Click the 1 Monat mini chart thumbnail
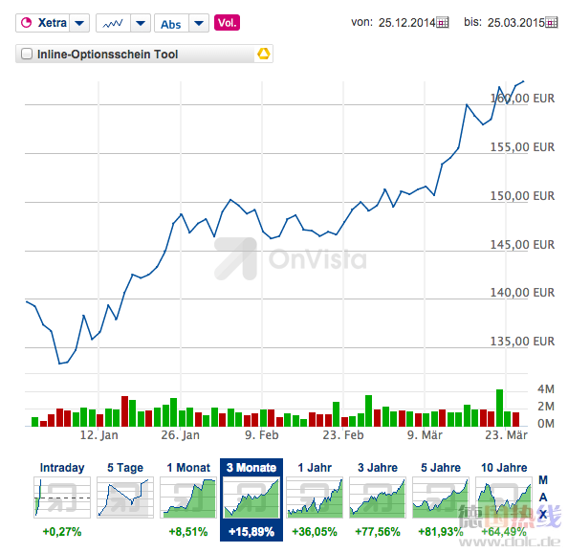Image resolution: width=568 pixels, height=553 pixels. tap(188, 498)
